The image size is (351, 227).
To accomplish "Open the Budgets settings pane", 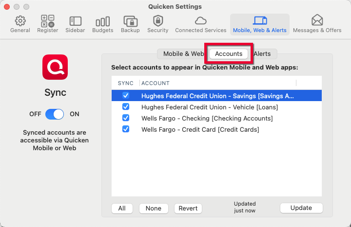I will [x=103, y=24].
